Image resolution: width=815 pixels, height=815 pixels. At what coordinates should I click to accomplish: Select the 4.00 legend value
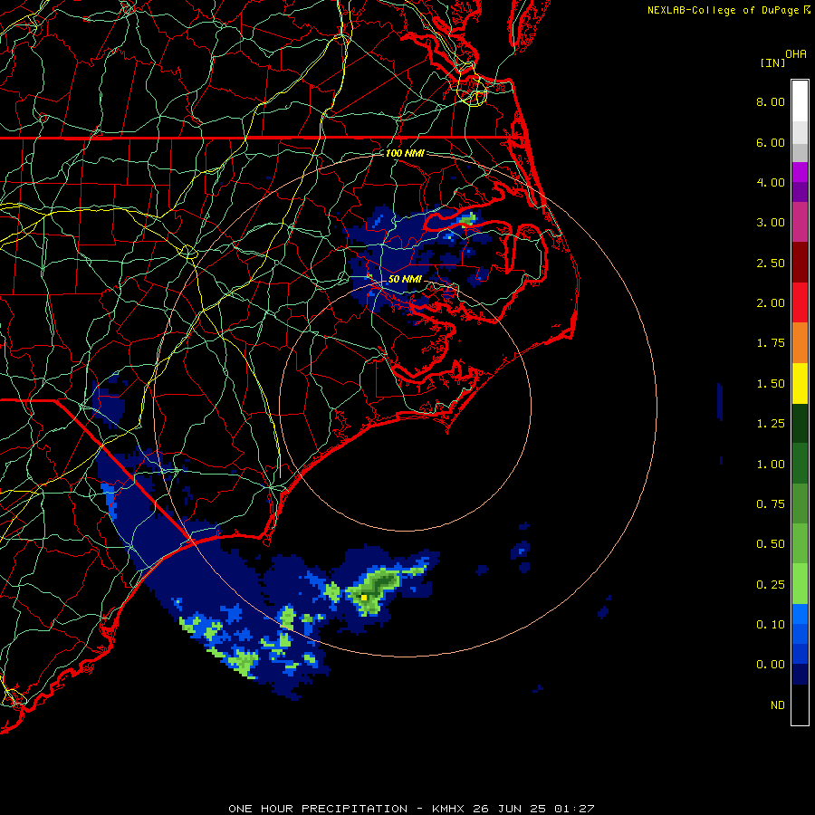771,182
